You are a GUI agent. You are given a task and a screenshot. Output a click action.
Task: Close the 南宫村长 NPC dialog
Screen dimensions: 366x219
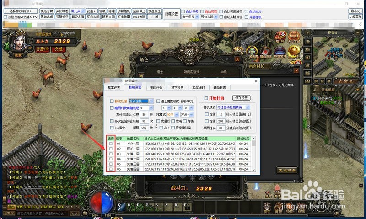pos(296,71)
